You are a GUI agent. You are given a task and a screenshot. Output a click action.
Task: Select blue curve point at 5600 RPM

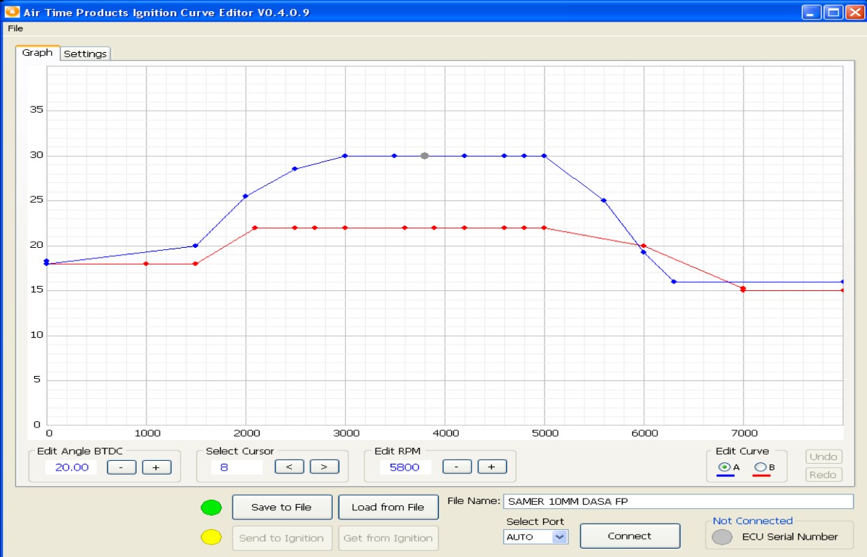click(x=604, y=201)
